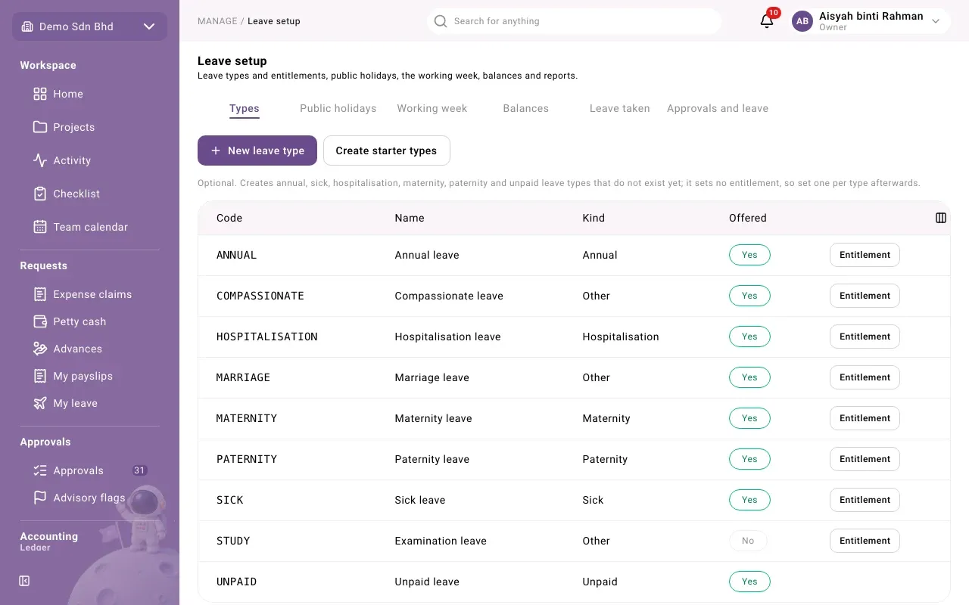This screenshot has height=605, width=969.
Task: Open the notifications bell
Action: [767, 21]
